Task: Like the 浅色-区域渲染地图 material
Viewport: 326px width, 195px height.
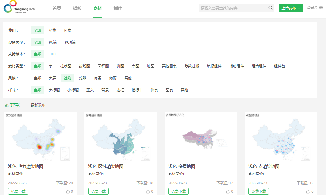Action: [x=149, y=191]
